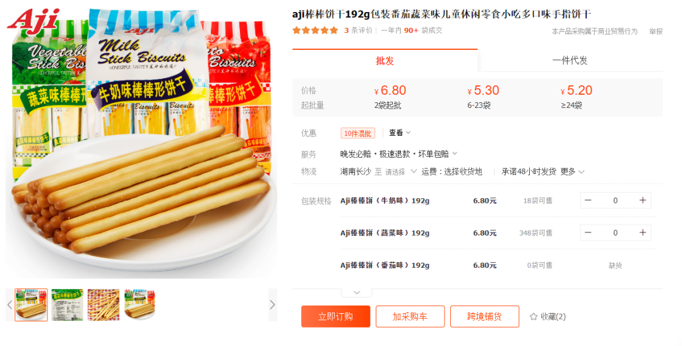
Task: Show next thumbnails with right arrow
Action: [272, 305]
